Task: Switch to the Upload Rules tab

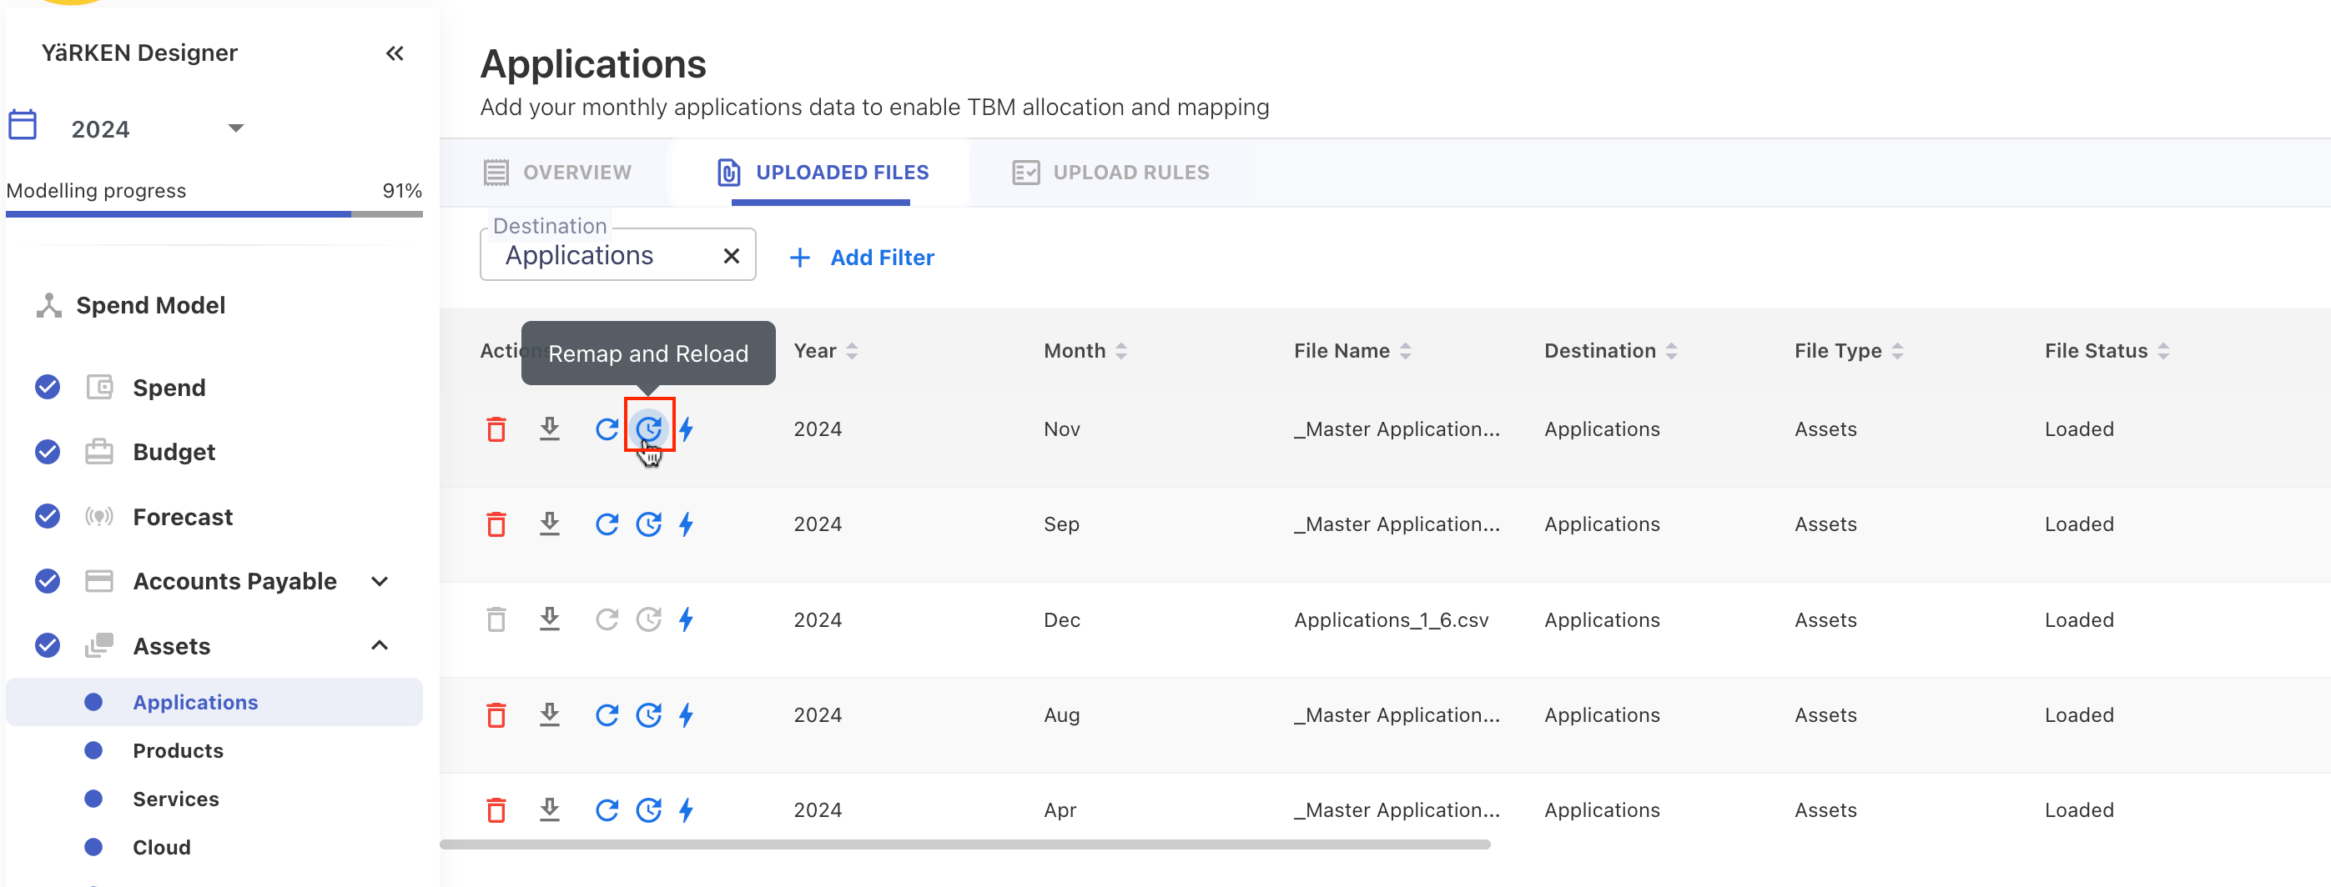Action: (x=1130, y=172)
